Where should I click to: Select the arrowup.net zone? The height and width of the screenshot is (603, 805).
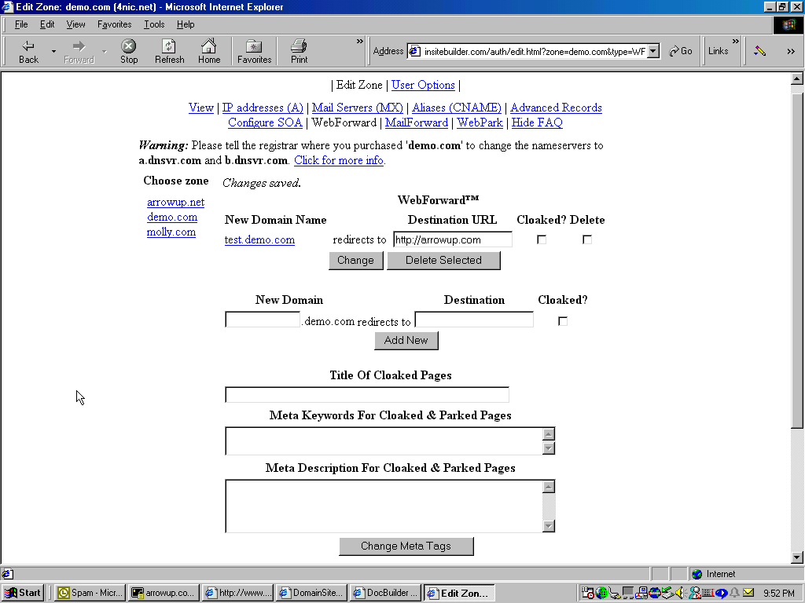click(x=175, y=202)
